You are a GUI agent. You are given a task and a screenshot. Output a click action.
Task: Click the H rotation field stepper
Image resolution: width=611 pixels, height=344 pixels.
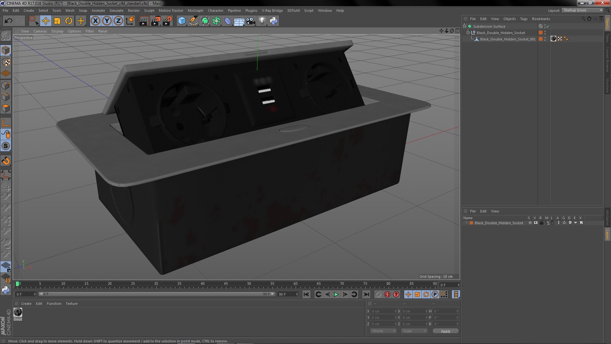[457, 311]
